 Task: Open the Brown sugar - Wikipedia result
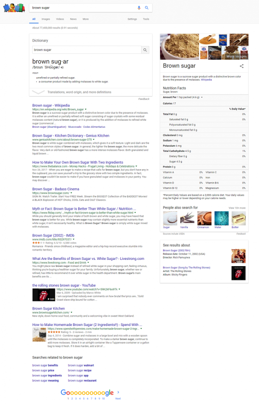[51, 105]
